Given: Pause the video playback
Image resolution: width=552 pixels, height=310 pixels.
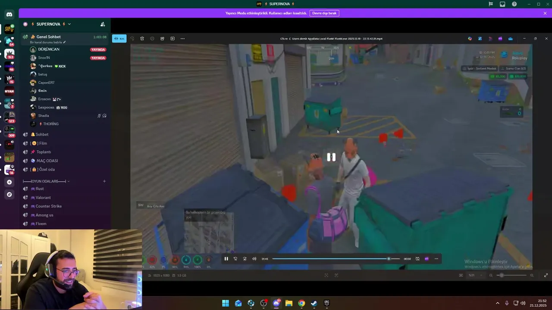Looking at the screenshot, I should tap(226, 259).
